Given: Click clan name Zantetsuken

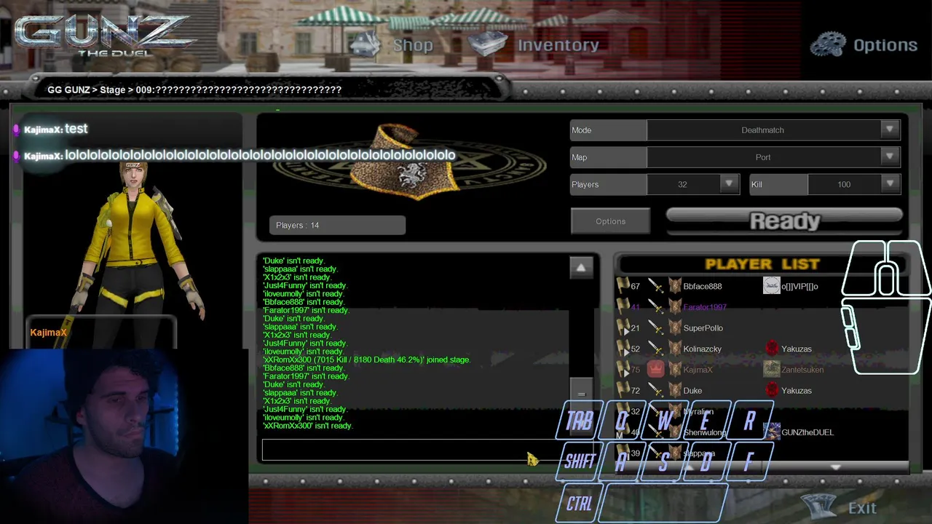Looking at the screenshot, I should point(802,370).
